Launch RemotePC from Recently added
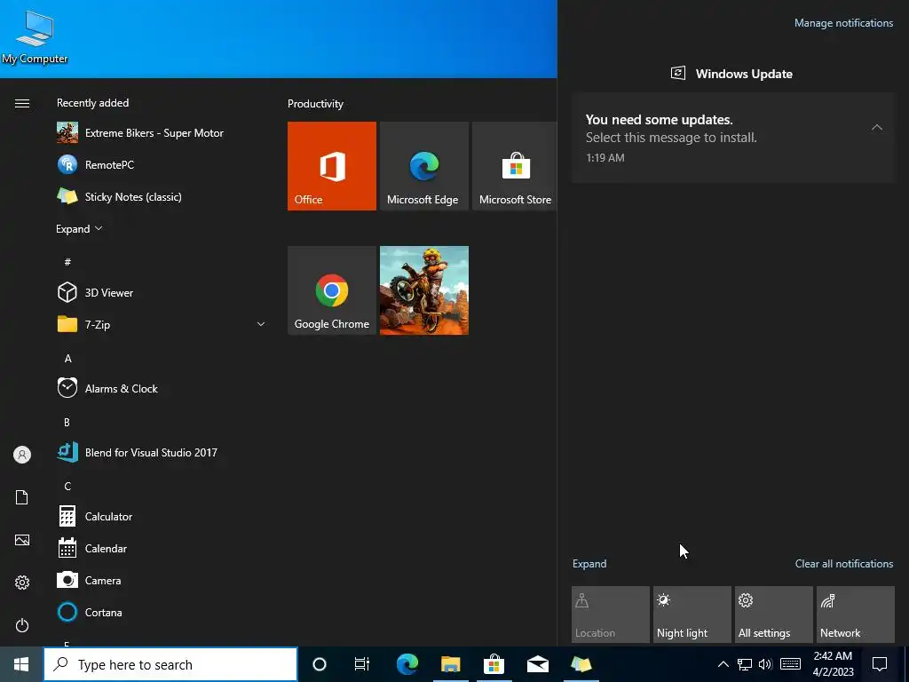 tap(162, 164)
